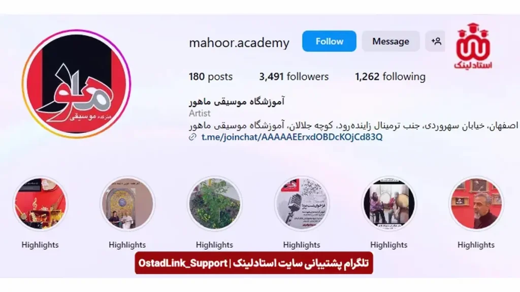Open the highlight of the bearded man
Screen dimensions: 520x292
coord(476,204)
